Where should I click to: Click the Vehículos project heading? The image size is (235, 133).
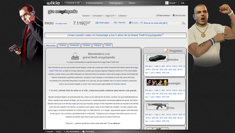tap(172, 59)
